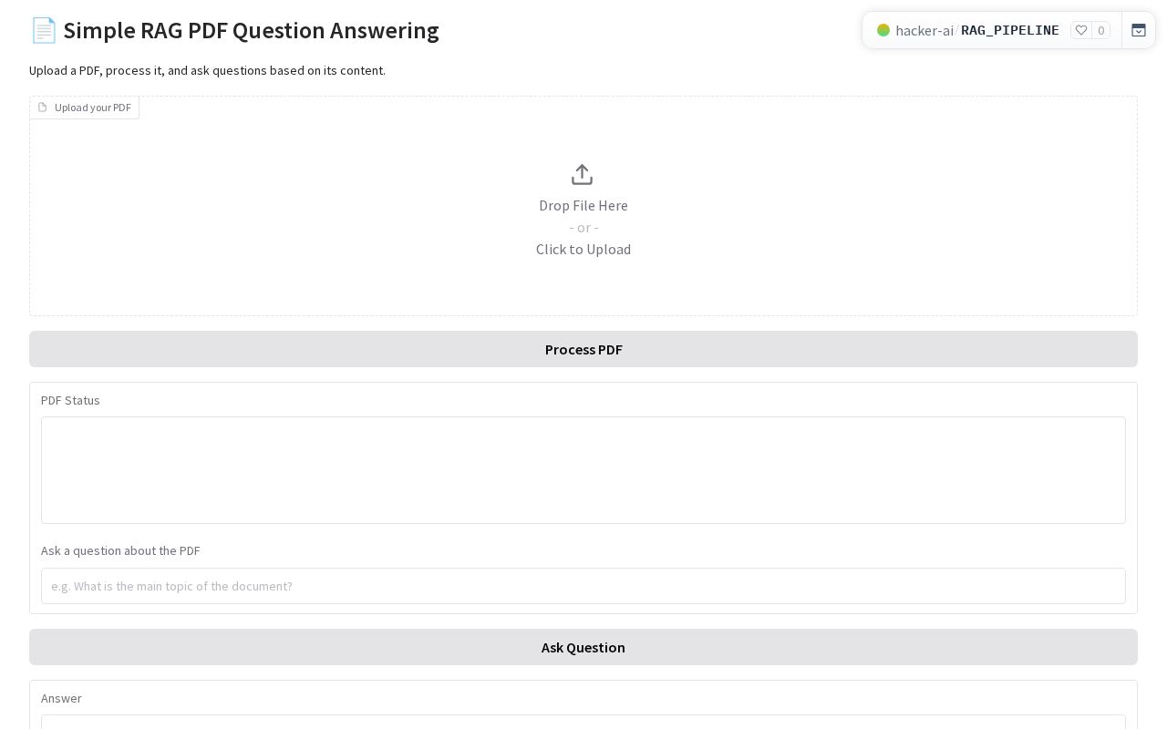
Task: Click the Simple RAG PDF Question Answering heading
Action: click(251, 30)
